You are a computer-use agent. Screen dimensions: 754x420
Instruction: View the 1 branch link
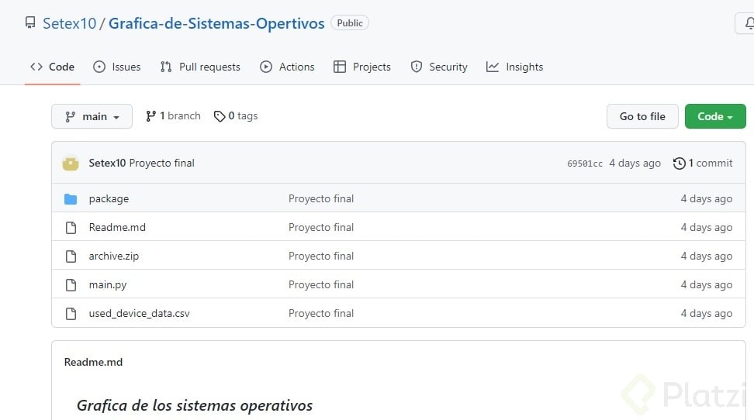click(x=173, y=115)
